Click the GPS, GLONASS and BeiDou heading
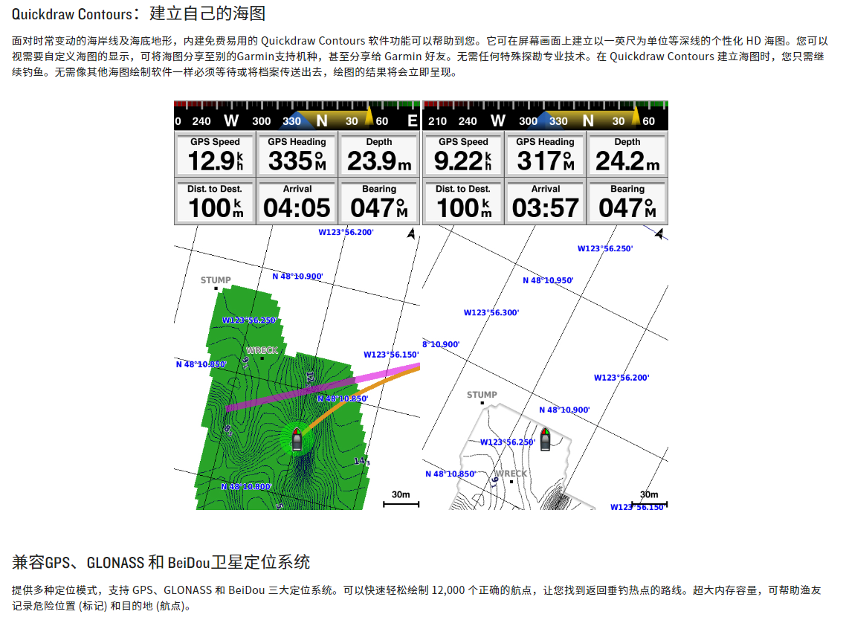 161,561
